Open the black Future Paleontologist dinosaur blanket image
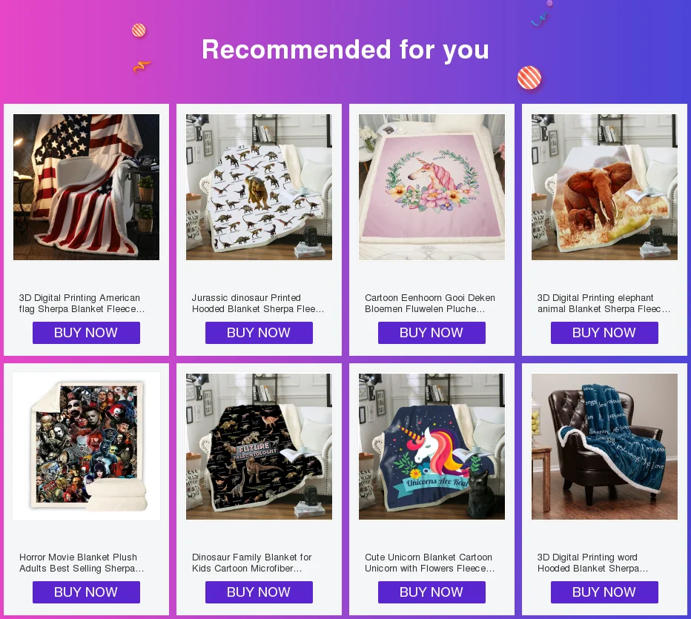 [259, 446]
